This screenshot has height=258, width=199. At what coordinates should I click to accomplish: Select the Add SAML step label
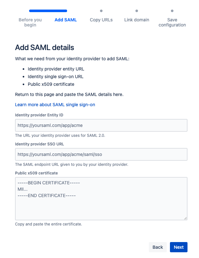[x=65, y=20]
